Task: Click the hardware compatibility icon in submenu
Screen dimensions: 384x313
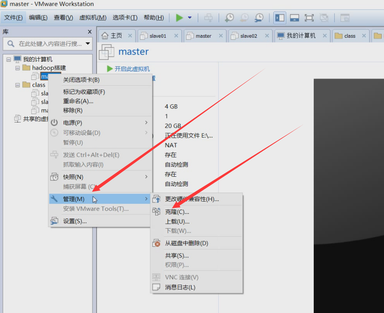Action: 156,199
